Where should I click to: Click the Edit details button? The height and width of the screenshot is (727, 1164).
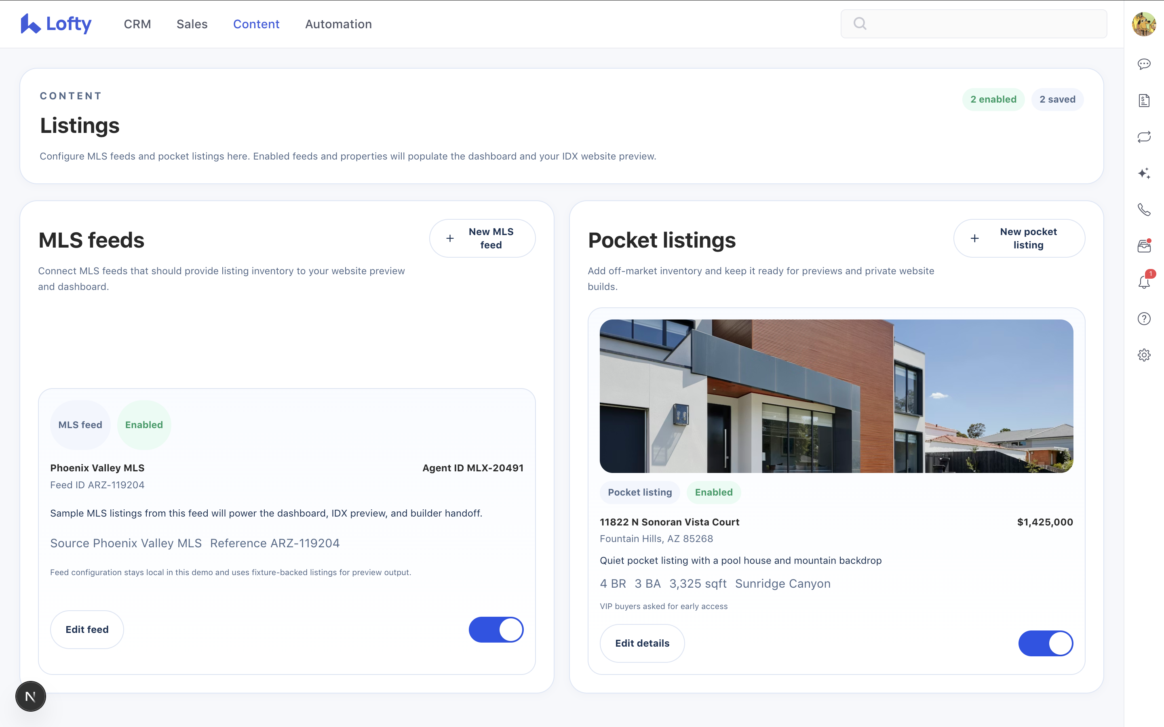[x=642, y=643]
